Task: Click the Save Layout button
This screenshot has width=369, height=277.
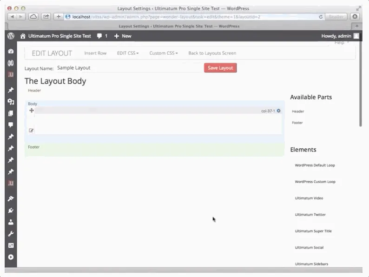Action: pyautogui.click(x=220, y=68)
